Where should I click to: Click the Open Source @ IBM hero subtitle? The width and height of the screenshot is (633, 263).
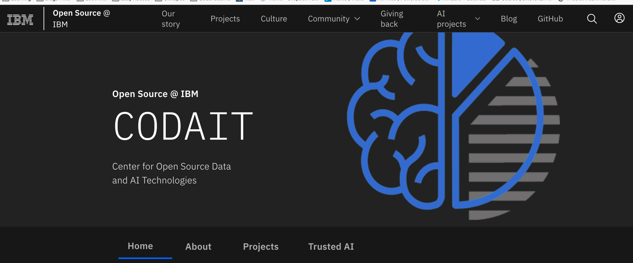tap(155, 94)
